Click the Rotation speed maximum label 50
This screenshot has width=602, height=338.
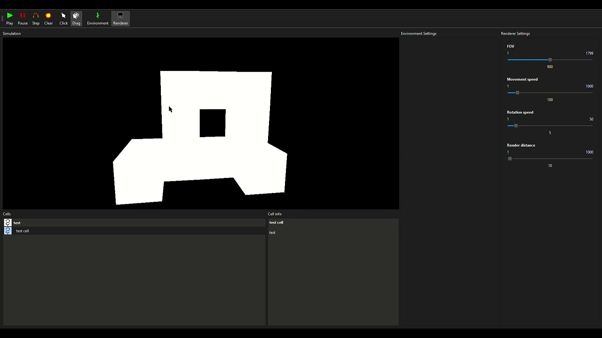tap(591, 119)
